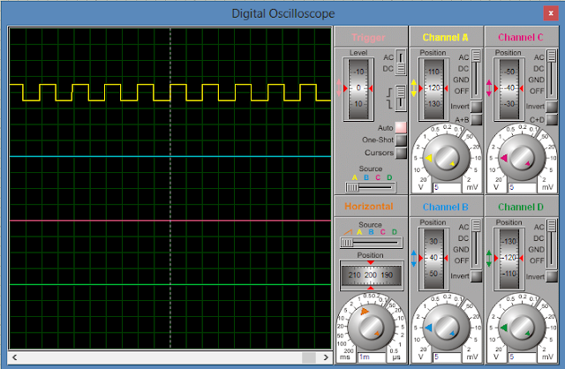Toggle Channel D Invert button

(x=551, y=276)
